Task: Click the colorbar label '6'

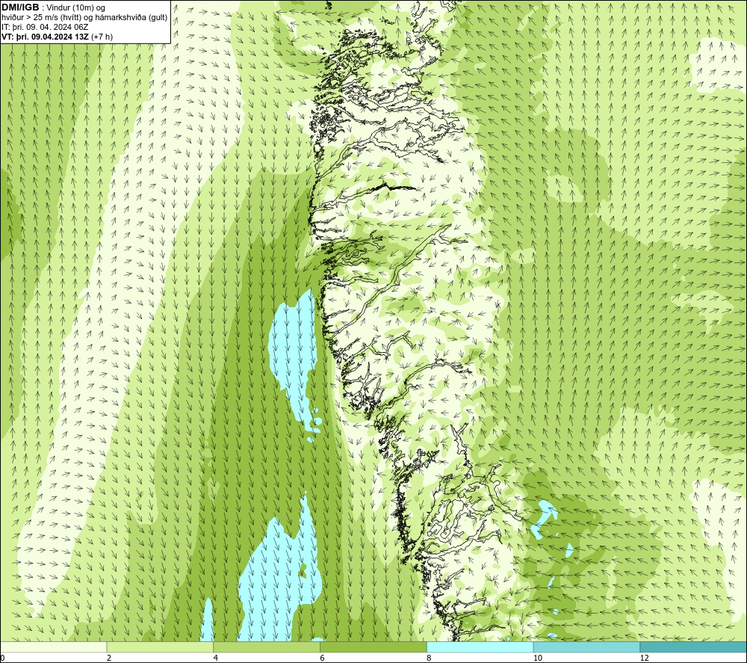Action: pos(323,658)
